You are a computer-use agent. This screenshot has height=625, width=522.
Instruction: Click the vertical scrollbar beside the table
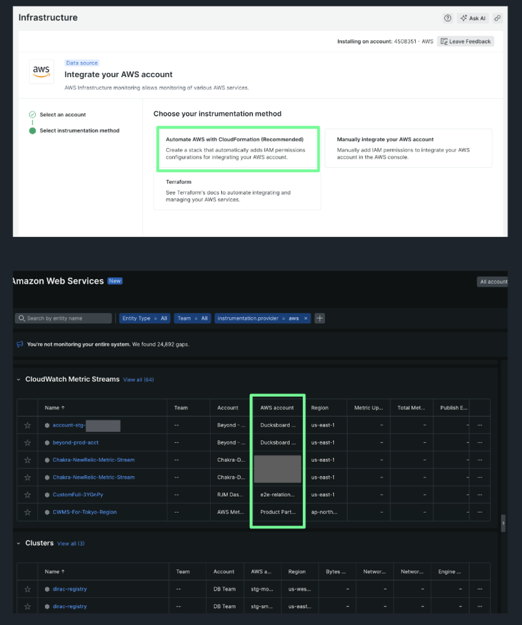tap(502, 523)
